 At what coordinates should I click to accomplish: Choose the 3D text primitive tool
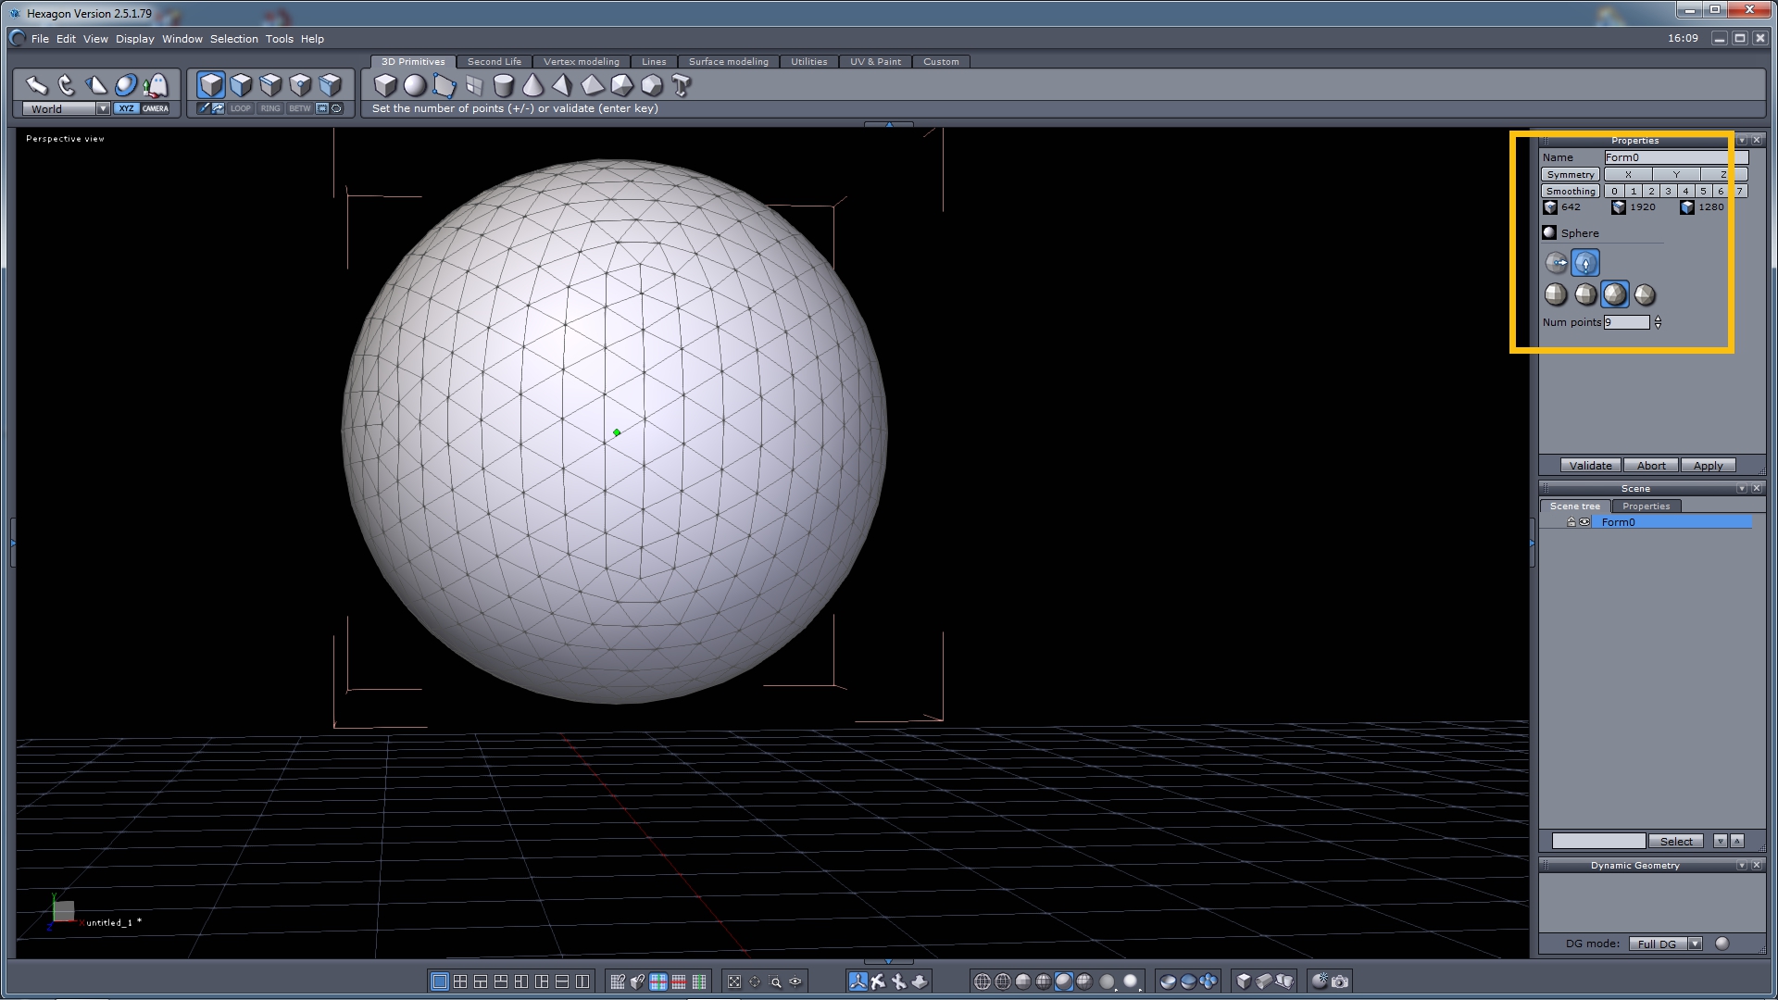coord(681,85)
